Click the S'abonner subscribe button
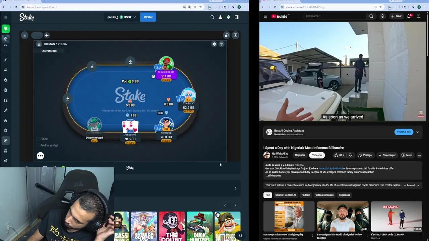This screenshot has width=429, height=241. pos(317,155)
